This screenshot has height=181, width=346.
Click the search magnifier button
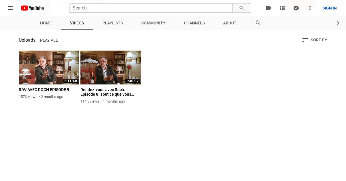pyautogui.click(x=242, y=8)
